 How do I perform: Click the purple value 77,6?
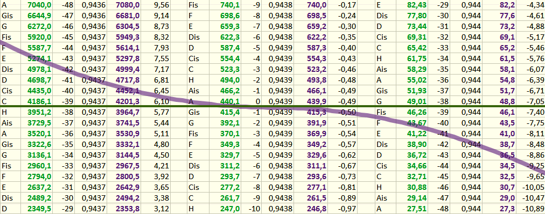coord(507,16)
